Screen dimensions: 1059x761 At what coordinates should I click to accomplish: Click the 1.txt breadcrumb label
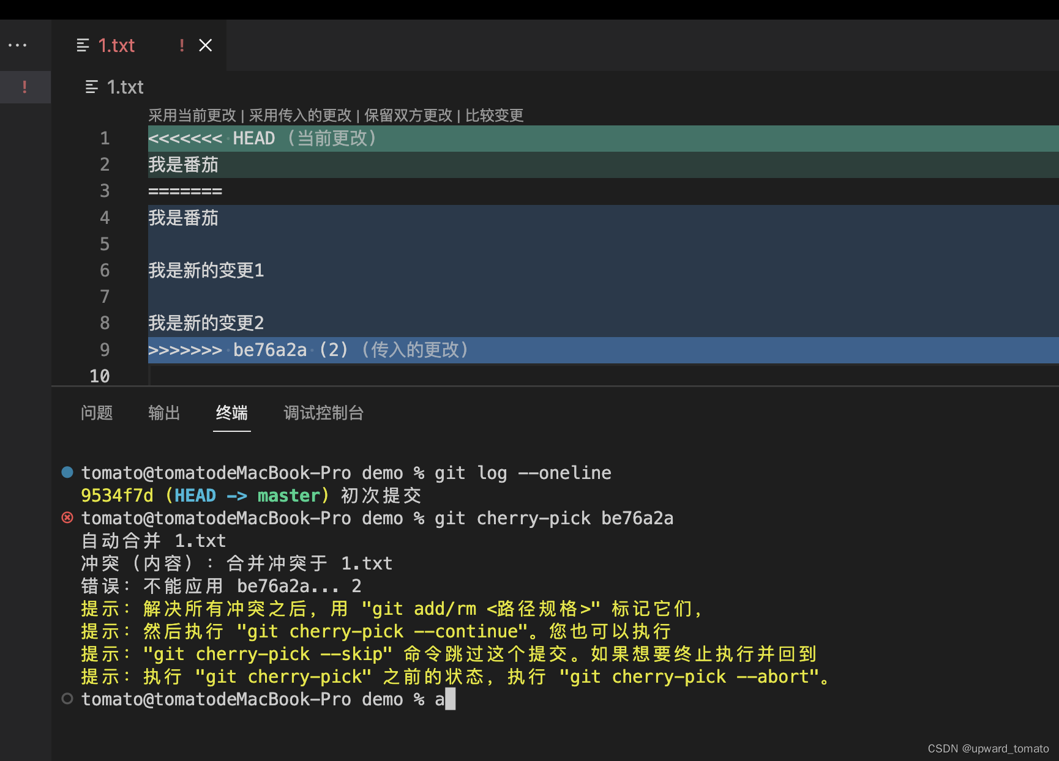(x=125, y=87)
